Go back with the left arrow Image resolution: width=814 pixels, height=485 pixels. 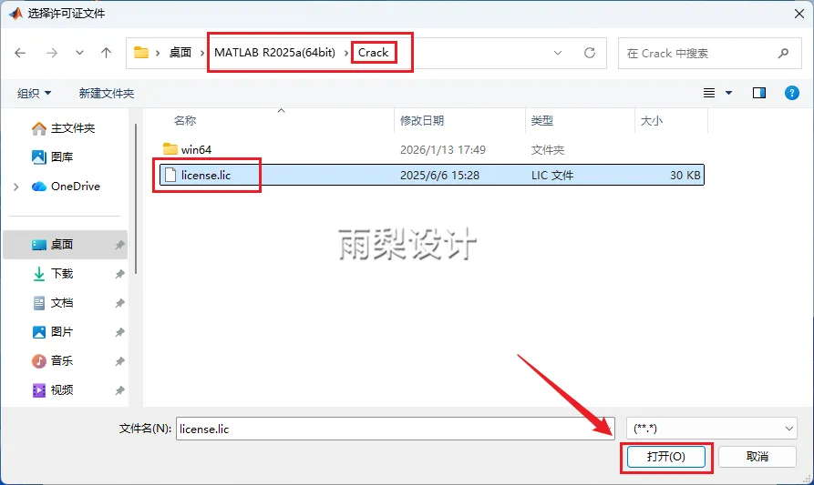[x=20, y=53]
